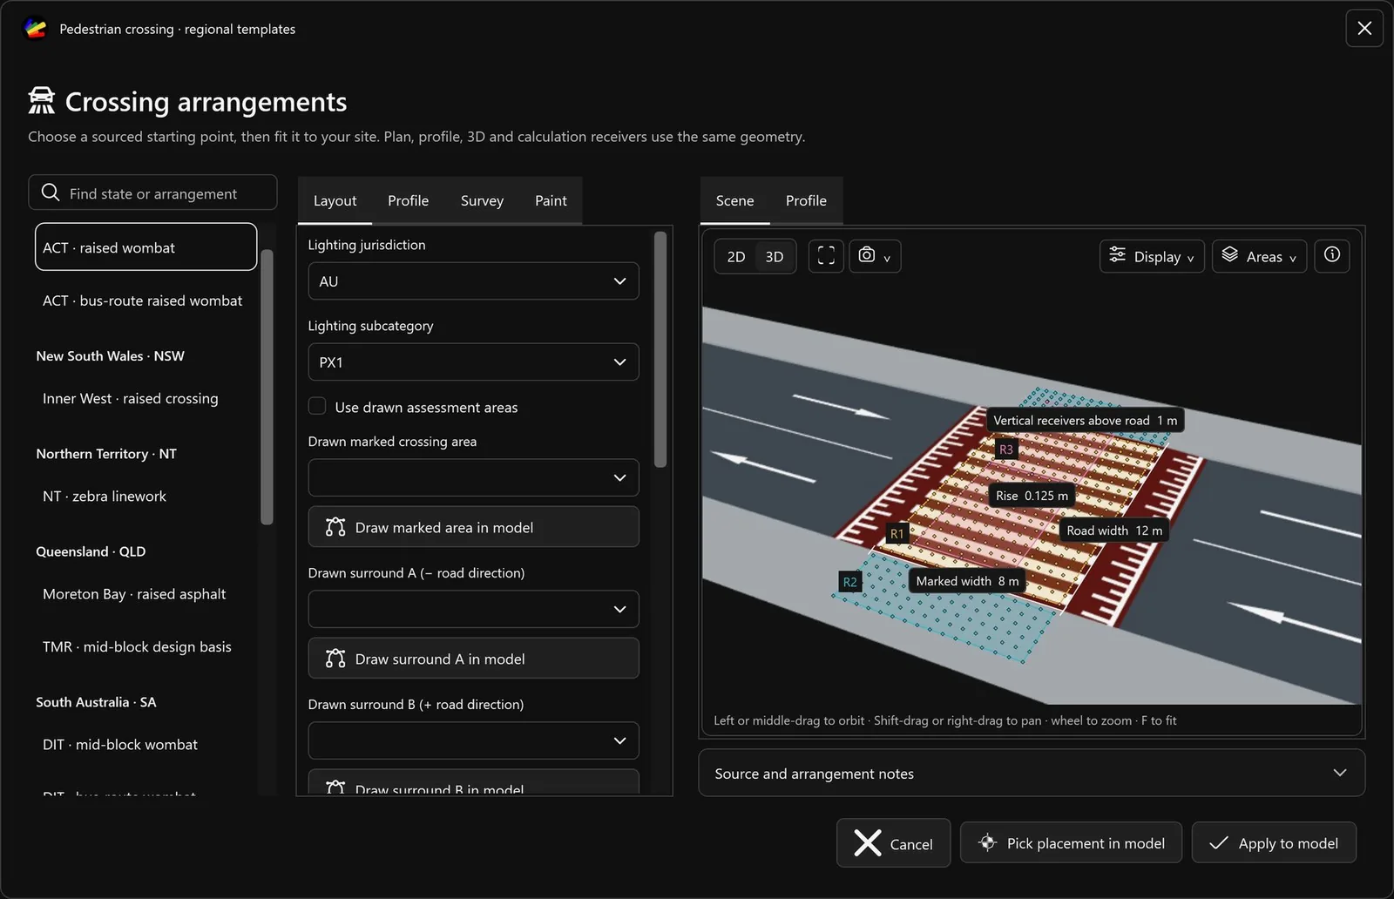Click the arrangement list scrollbar
Viewport: 1394px width, 899px height.
pos(267,387)
